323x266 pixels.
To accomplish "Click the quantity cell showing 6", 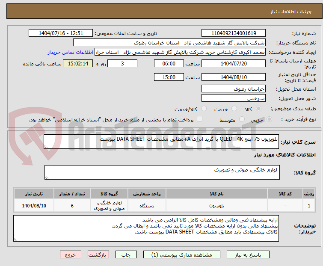I will coord(72,205).
